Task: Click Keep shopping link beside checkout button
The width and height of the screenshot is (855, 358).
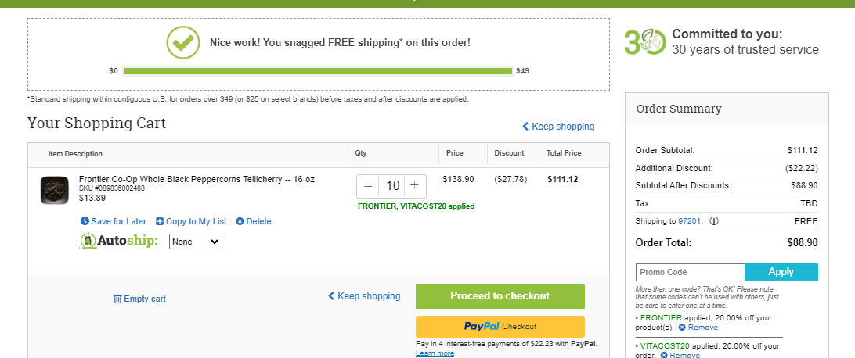Action: pos(364,296)
